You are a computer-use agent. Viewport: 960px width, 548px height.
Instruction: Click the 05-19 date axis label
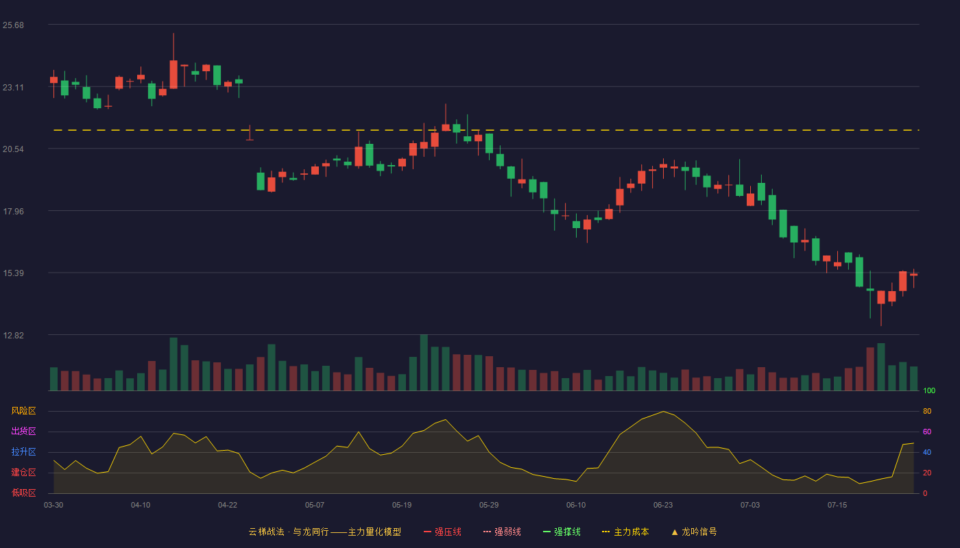(x=402, y=505)
